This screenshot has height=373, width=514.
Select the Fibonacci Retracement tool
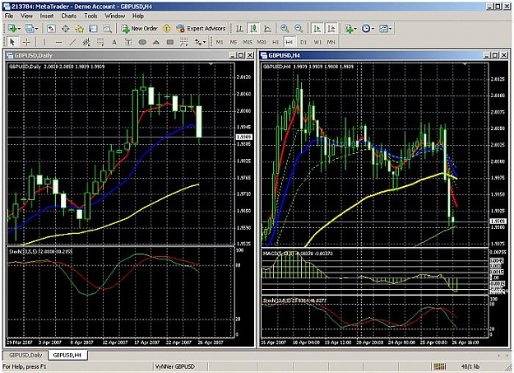100,42
